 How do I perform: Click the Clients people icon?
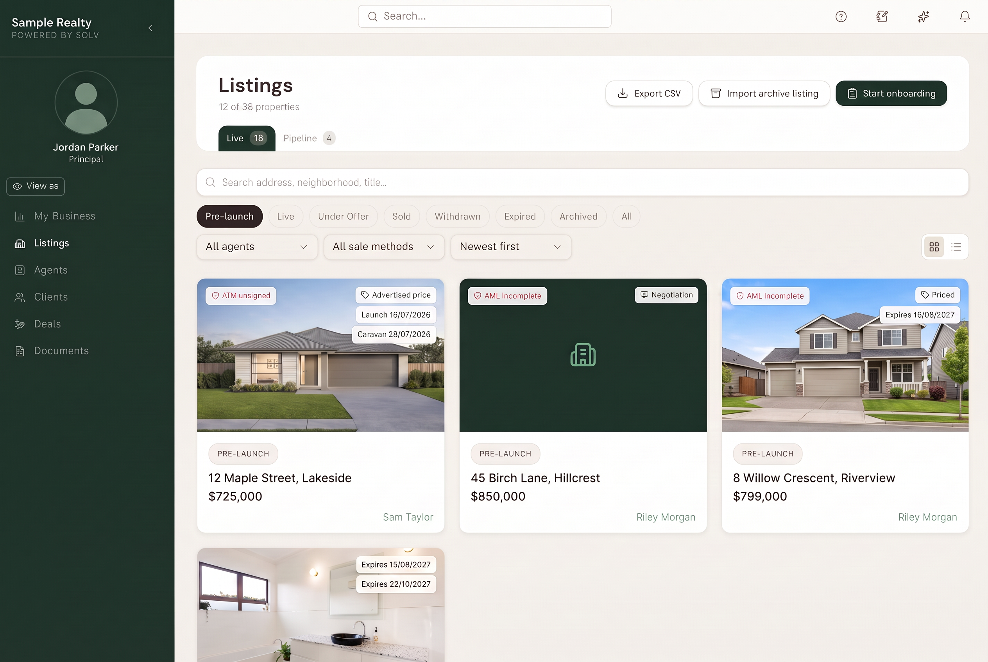(x=20, y=297)
